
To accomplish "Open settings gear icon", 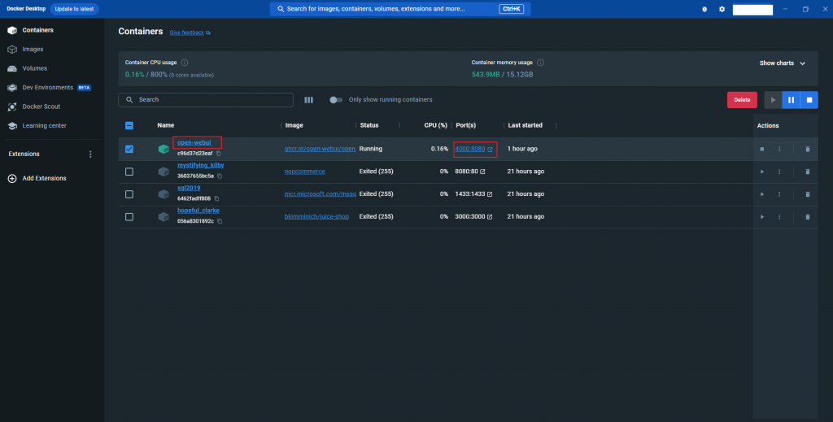I will pos(722,9).
